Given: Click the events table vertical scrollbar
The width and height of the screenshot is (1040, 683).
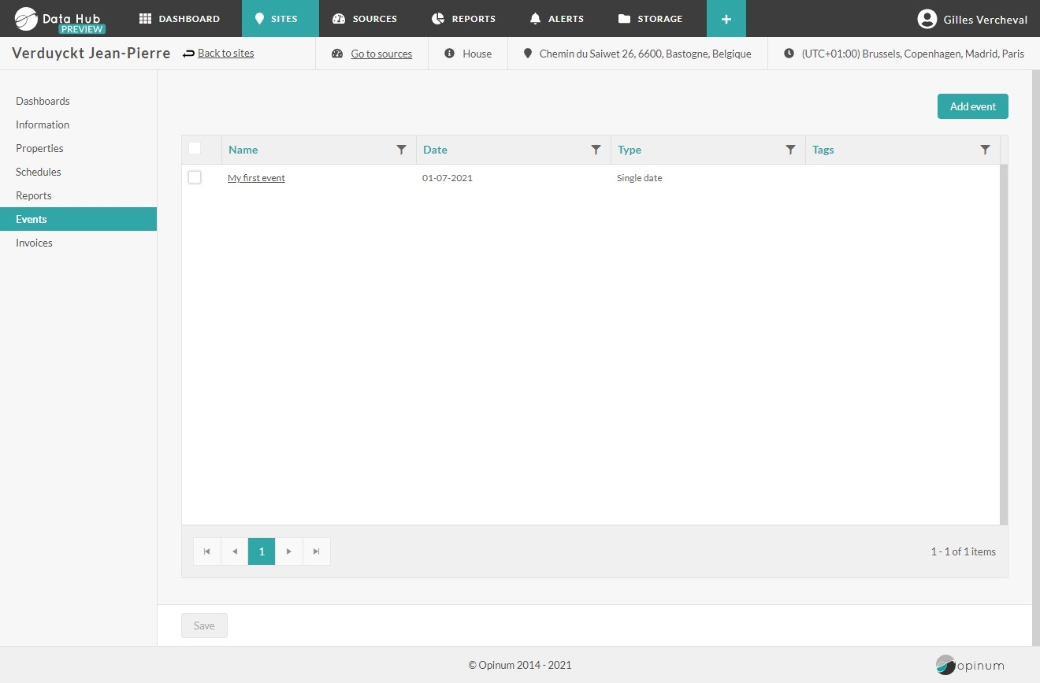Looking at the screenshot, I should tap(1004, 344).
